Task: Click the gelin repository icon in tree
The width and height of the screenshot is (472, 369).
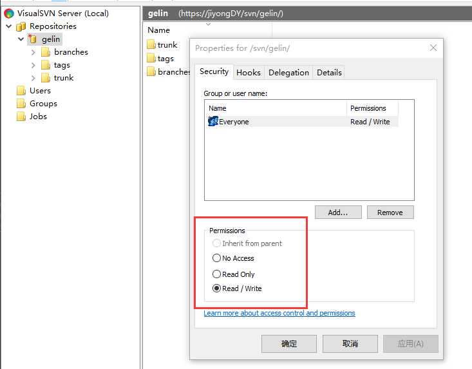Action: tap(32, 39)
